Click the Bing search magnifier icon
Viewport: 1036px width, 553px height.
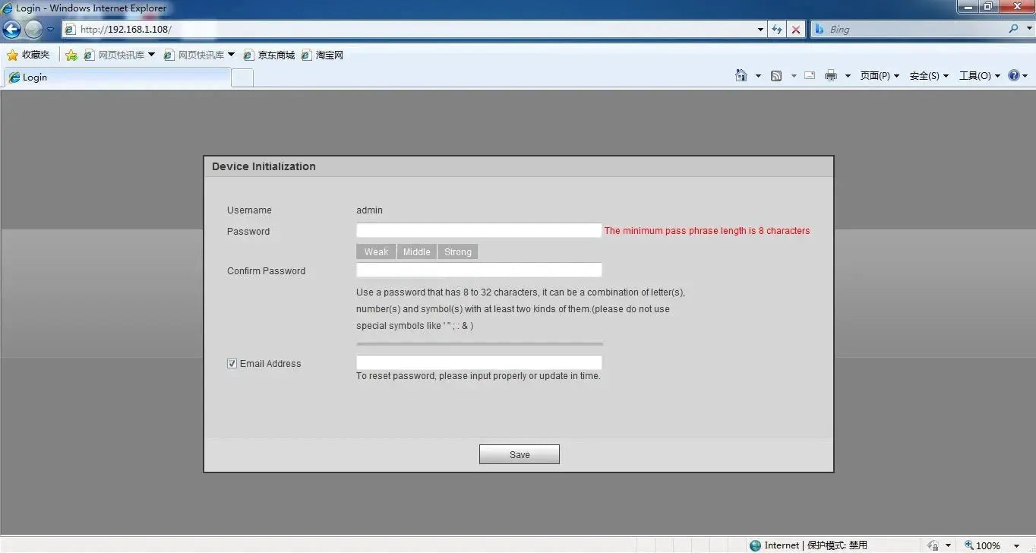click(x=1014, y=29)
